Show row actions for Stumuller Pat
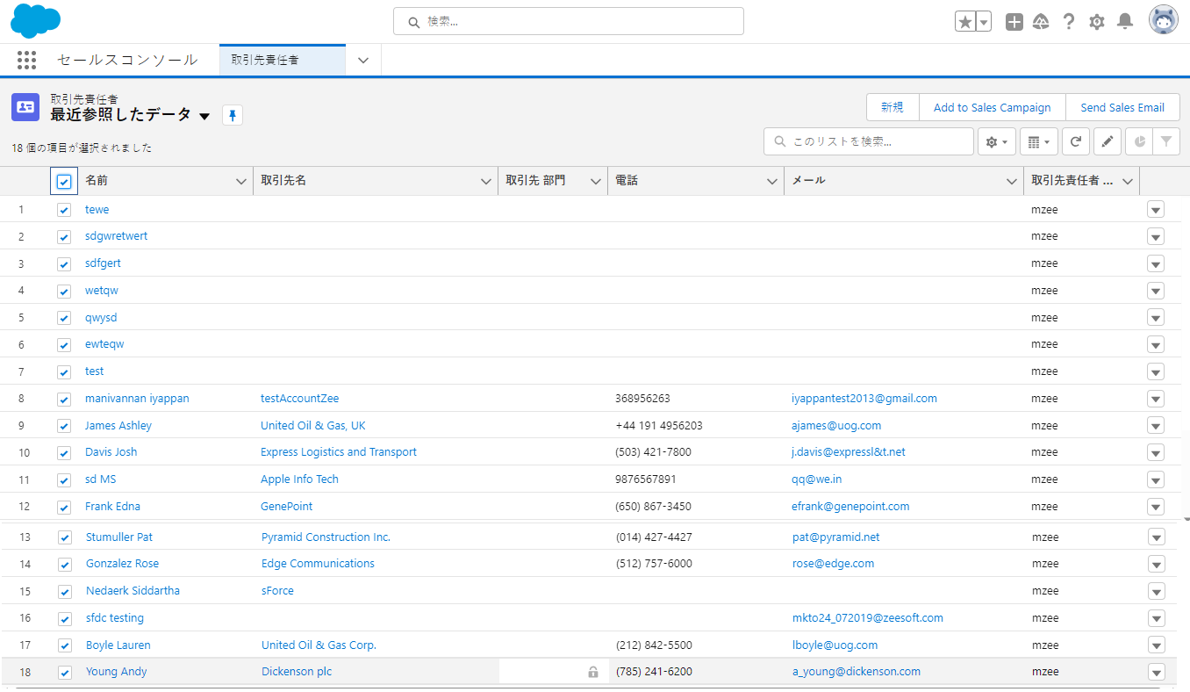Image resolution: width=1190 pixels, height=692 pixels. pyautogui.click(x=1156, y=537)
